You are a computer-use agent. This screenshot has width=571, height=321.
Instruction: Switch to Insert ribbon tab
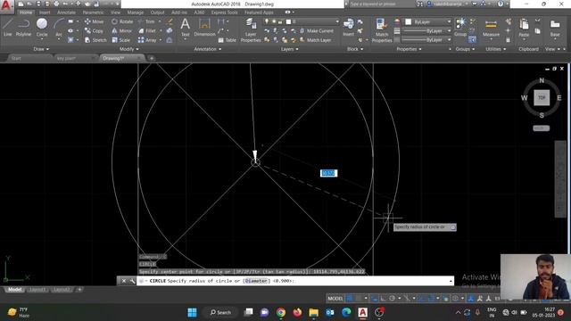[x=45, y=12]
